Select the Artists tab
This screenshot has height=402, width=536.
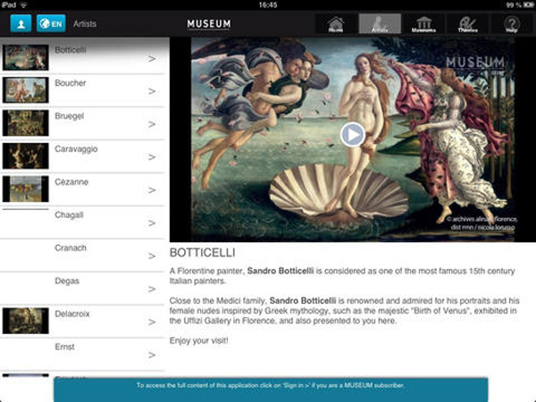(380, 24)
